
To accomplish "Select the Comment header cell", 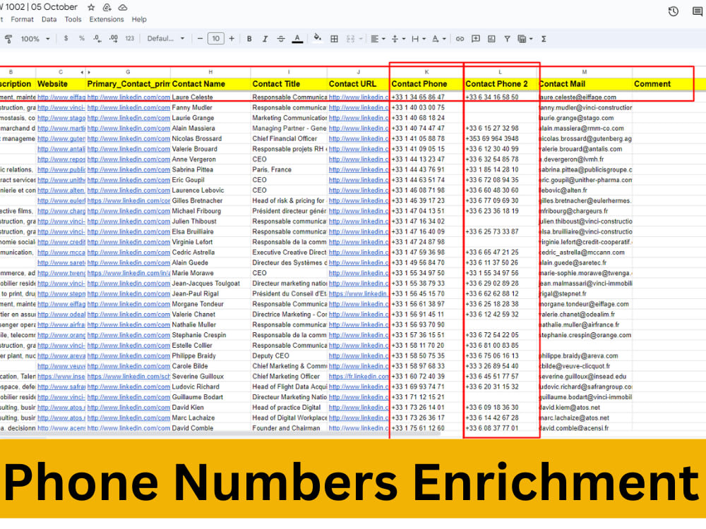I will coord(663,84).
